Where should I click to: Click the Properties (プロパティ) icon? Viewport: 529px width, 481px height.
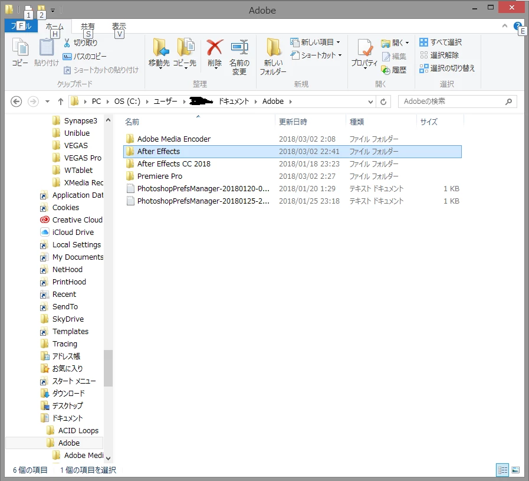point(364,48)
